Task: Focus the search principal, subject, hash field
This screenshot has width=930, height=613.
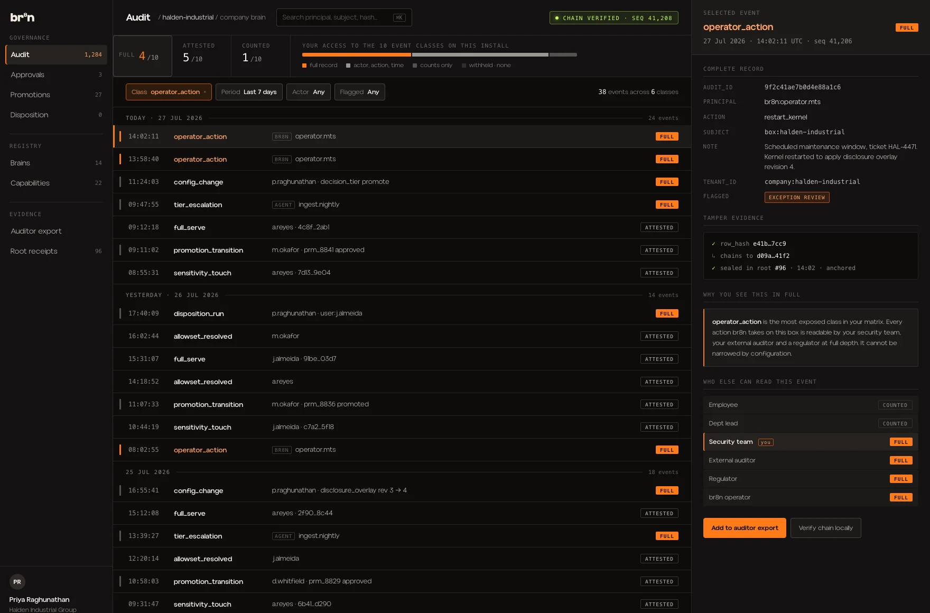Action: (344, 17)
